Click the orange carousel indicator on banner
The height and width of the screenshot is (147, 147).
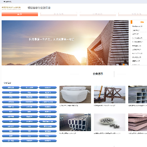[124, 65]
